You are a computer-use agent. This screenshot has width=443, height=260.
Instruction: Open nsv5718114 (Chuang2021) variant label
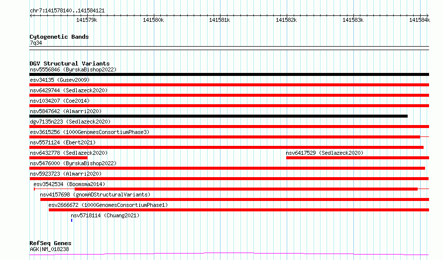pyautogui.click(x=105, y=215)
